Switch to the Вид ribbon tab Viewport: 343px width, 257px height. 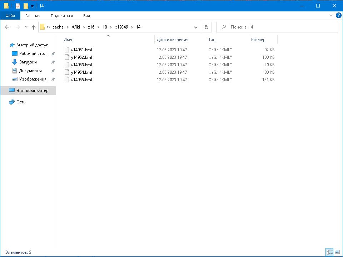[86, 16]
